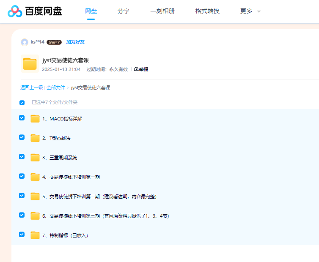Open the 一刻相册 tab
The width and height of the screenshot is (319, 262).
pyautogui.click(x=162, y=11)
